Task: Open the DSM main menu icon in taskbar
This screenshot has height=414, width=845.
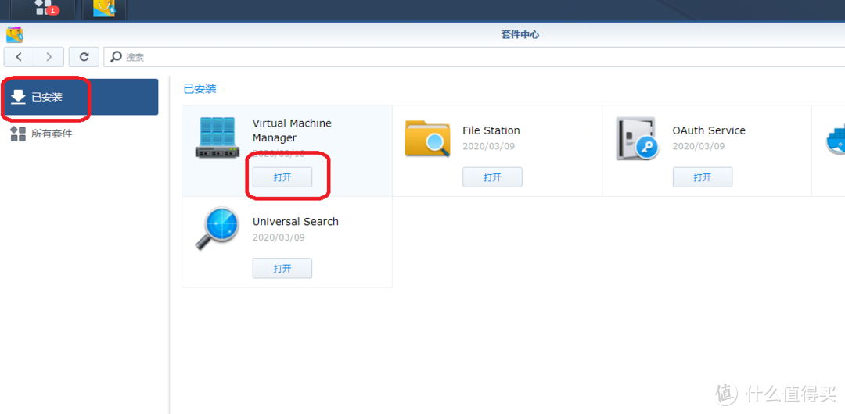Action: (x=43, y=7)
